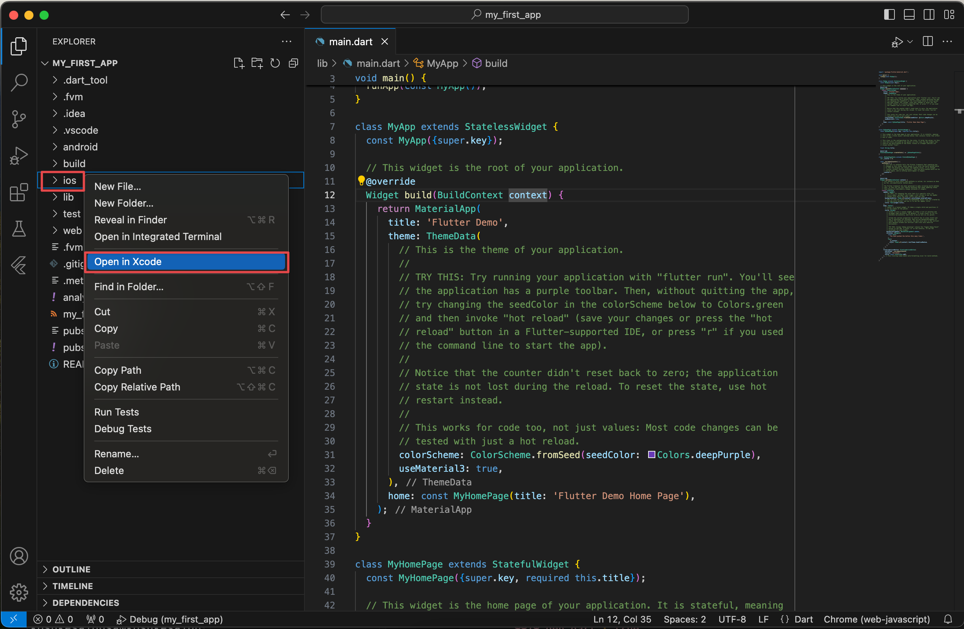Expand the .vscode folder

pos(55,130)
